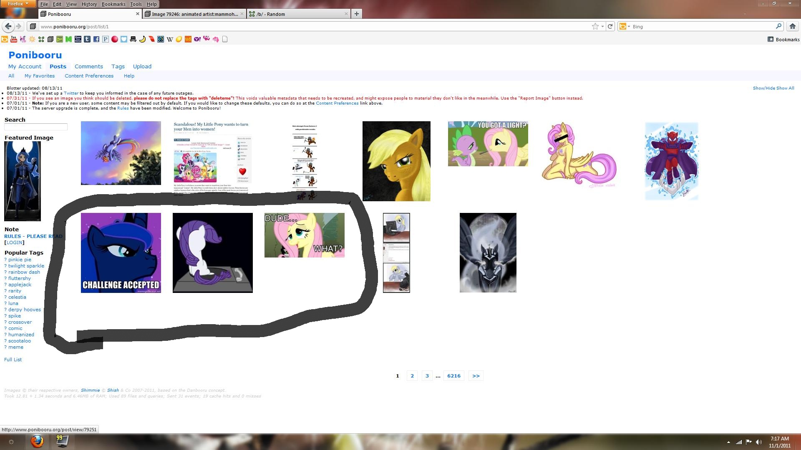The image size is (801, 450).
Task: Open the Facebook bookmark icon
Action: pos(96,39)
